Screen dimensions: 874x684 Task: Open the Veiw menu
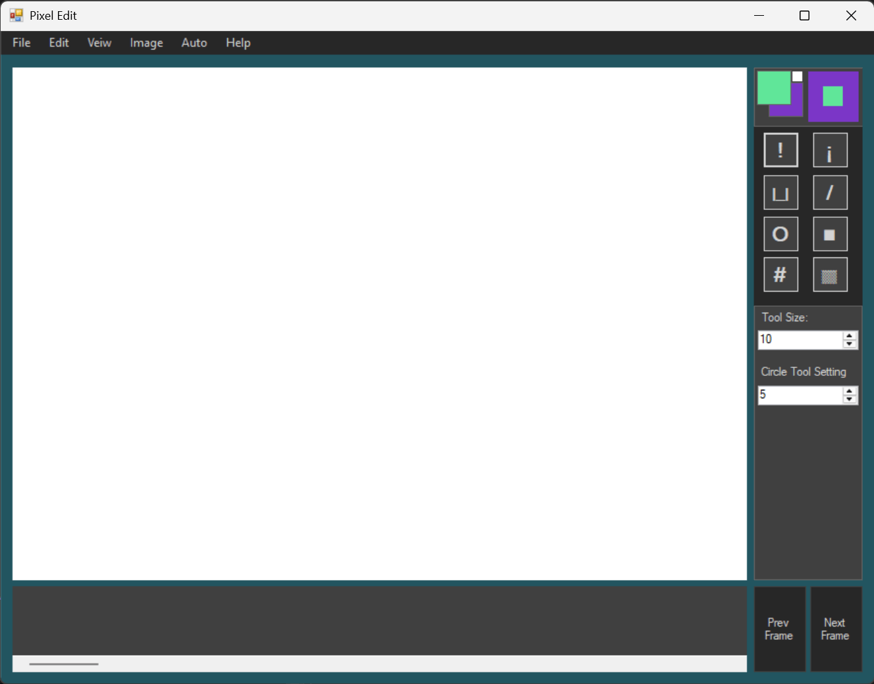(x=99, y=42)
